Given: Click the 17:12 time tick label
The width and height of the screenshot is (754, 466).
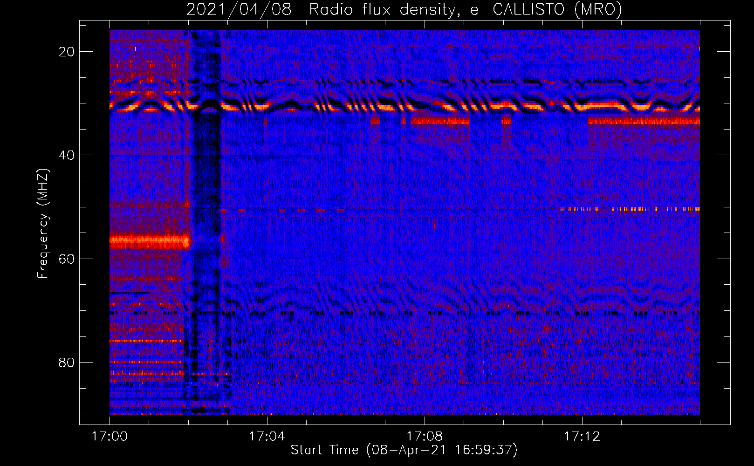Looking at the screenshot, I should click(x=582, y=437).
